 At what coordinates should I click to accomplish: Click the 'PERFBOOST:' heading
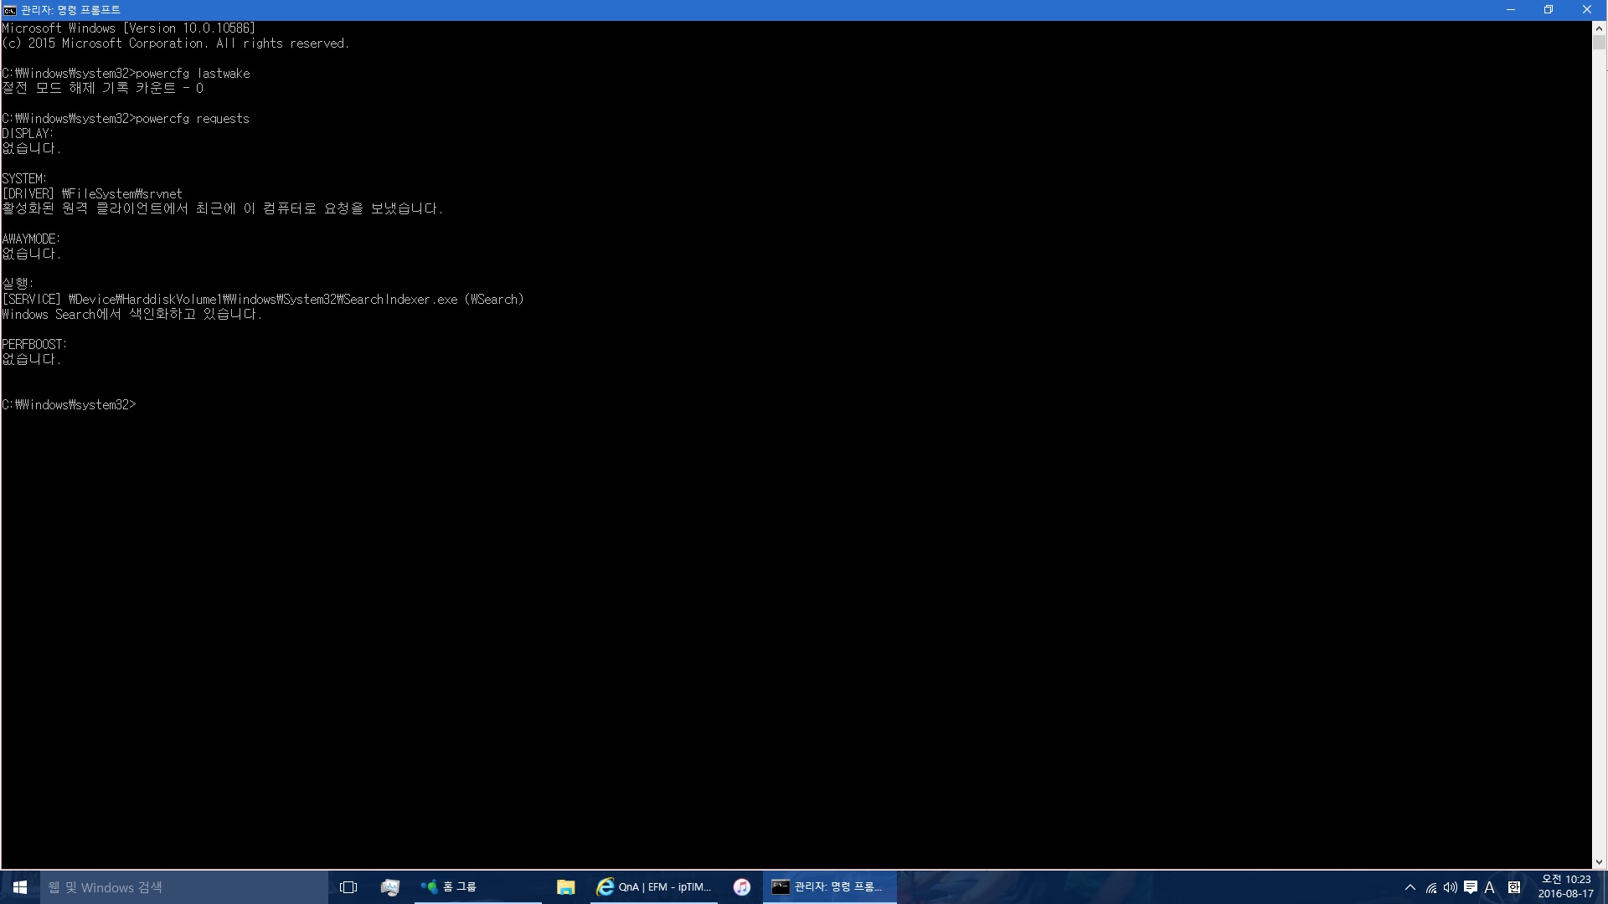click(34, 345)
